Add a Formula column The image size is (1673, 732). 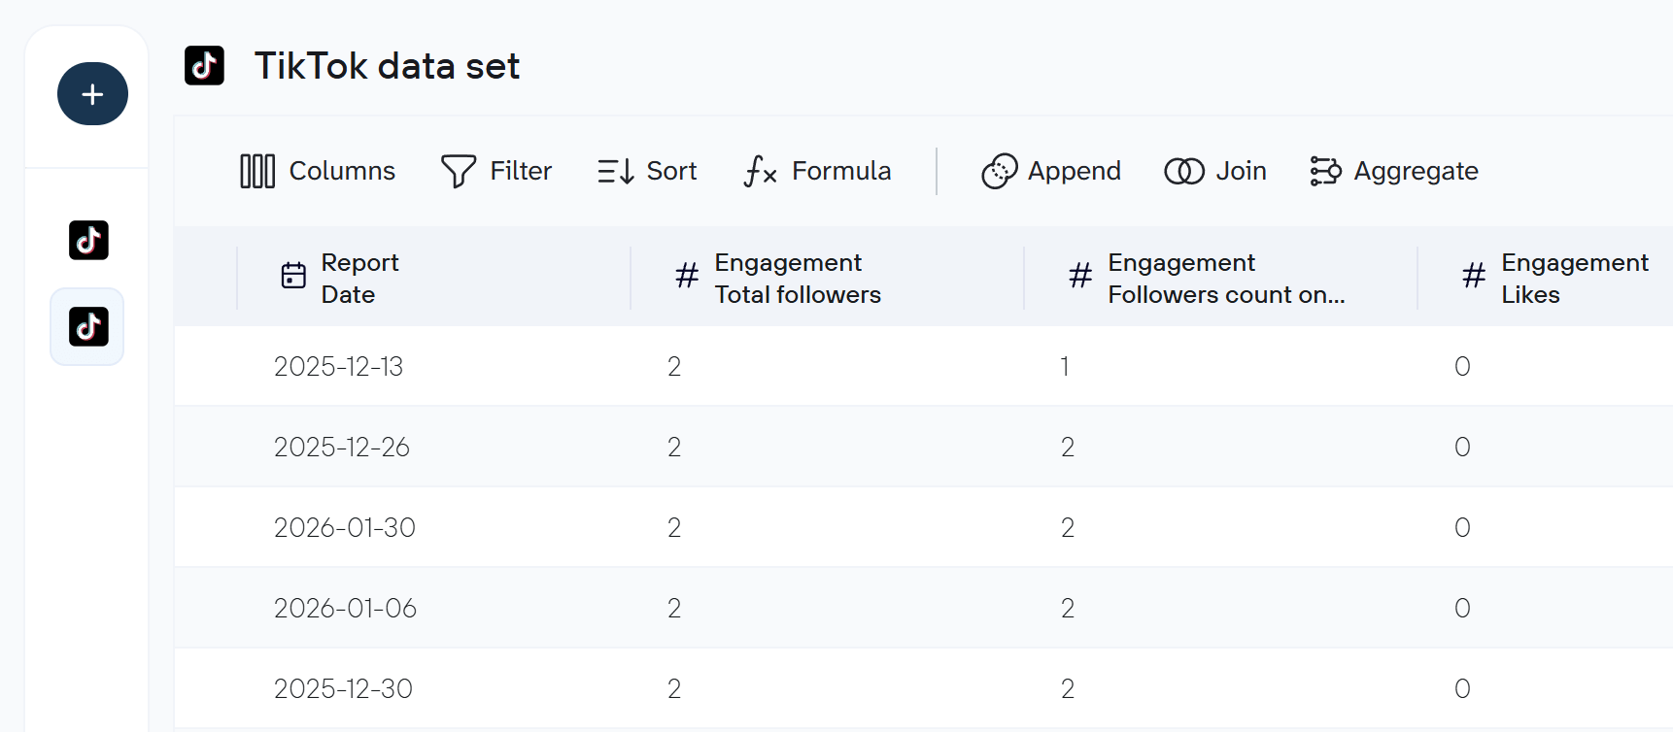coord(817,171)
